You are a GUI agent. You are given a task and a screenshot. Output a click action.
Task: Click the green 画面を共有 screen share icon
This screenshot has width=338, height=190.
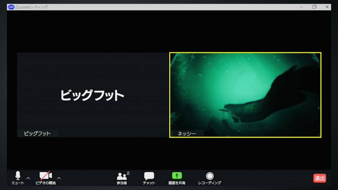[177, 176]
